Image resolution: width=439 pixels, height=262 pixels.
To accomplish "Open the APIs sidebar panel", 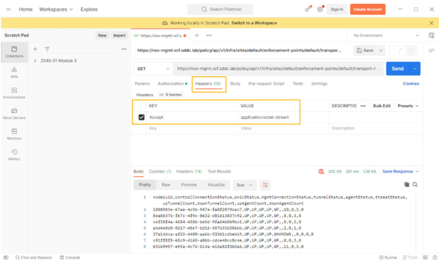I will pyautogui.click(x=14, y=72).
